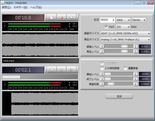The image size is (155, 121).
Task: Click right arrow of 再生レベル slider
Action: [136, 51]
